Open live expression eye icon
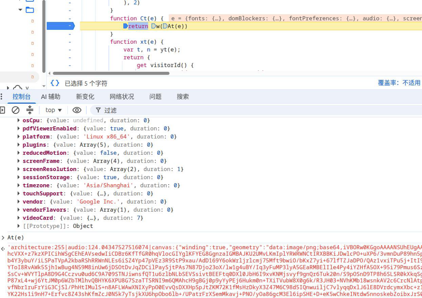The image size is (422, 298). click(77, 110)
